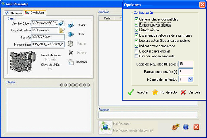Toggle Proteger clave original checkbox

tap(136, 25)
